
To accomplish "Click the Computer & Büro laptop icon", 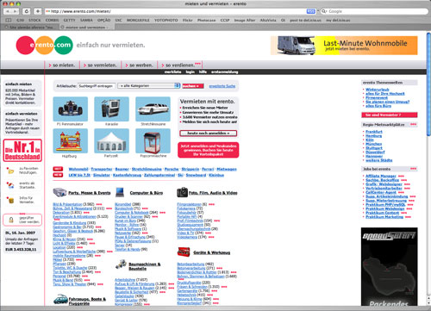I will pos(120,192).
